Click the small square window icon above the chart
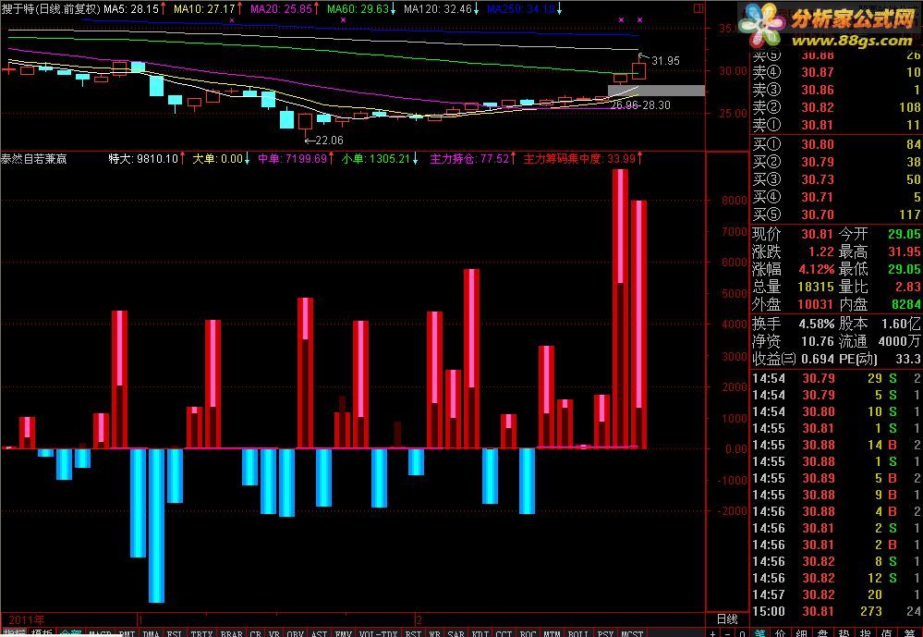Viewport: 923px width, 637px height. click(x=698, y=8)
